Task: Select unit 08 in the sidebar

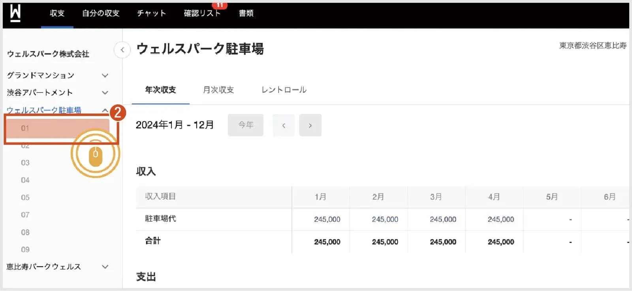Action: [x=25, y=233]
